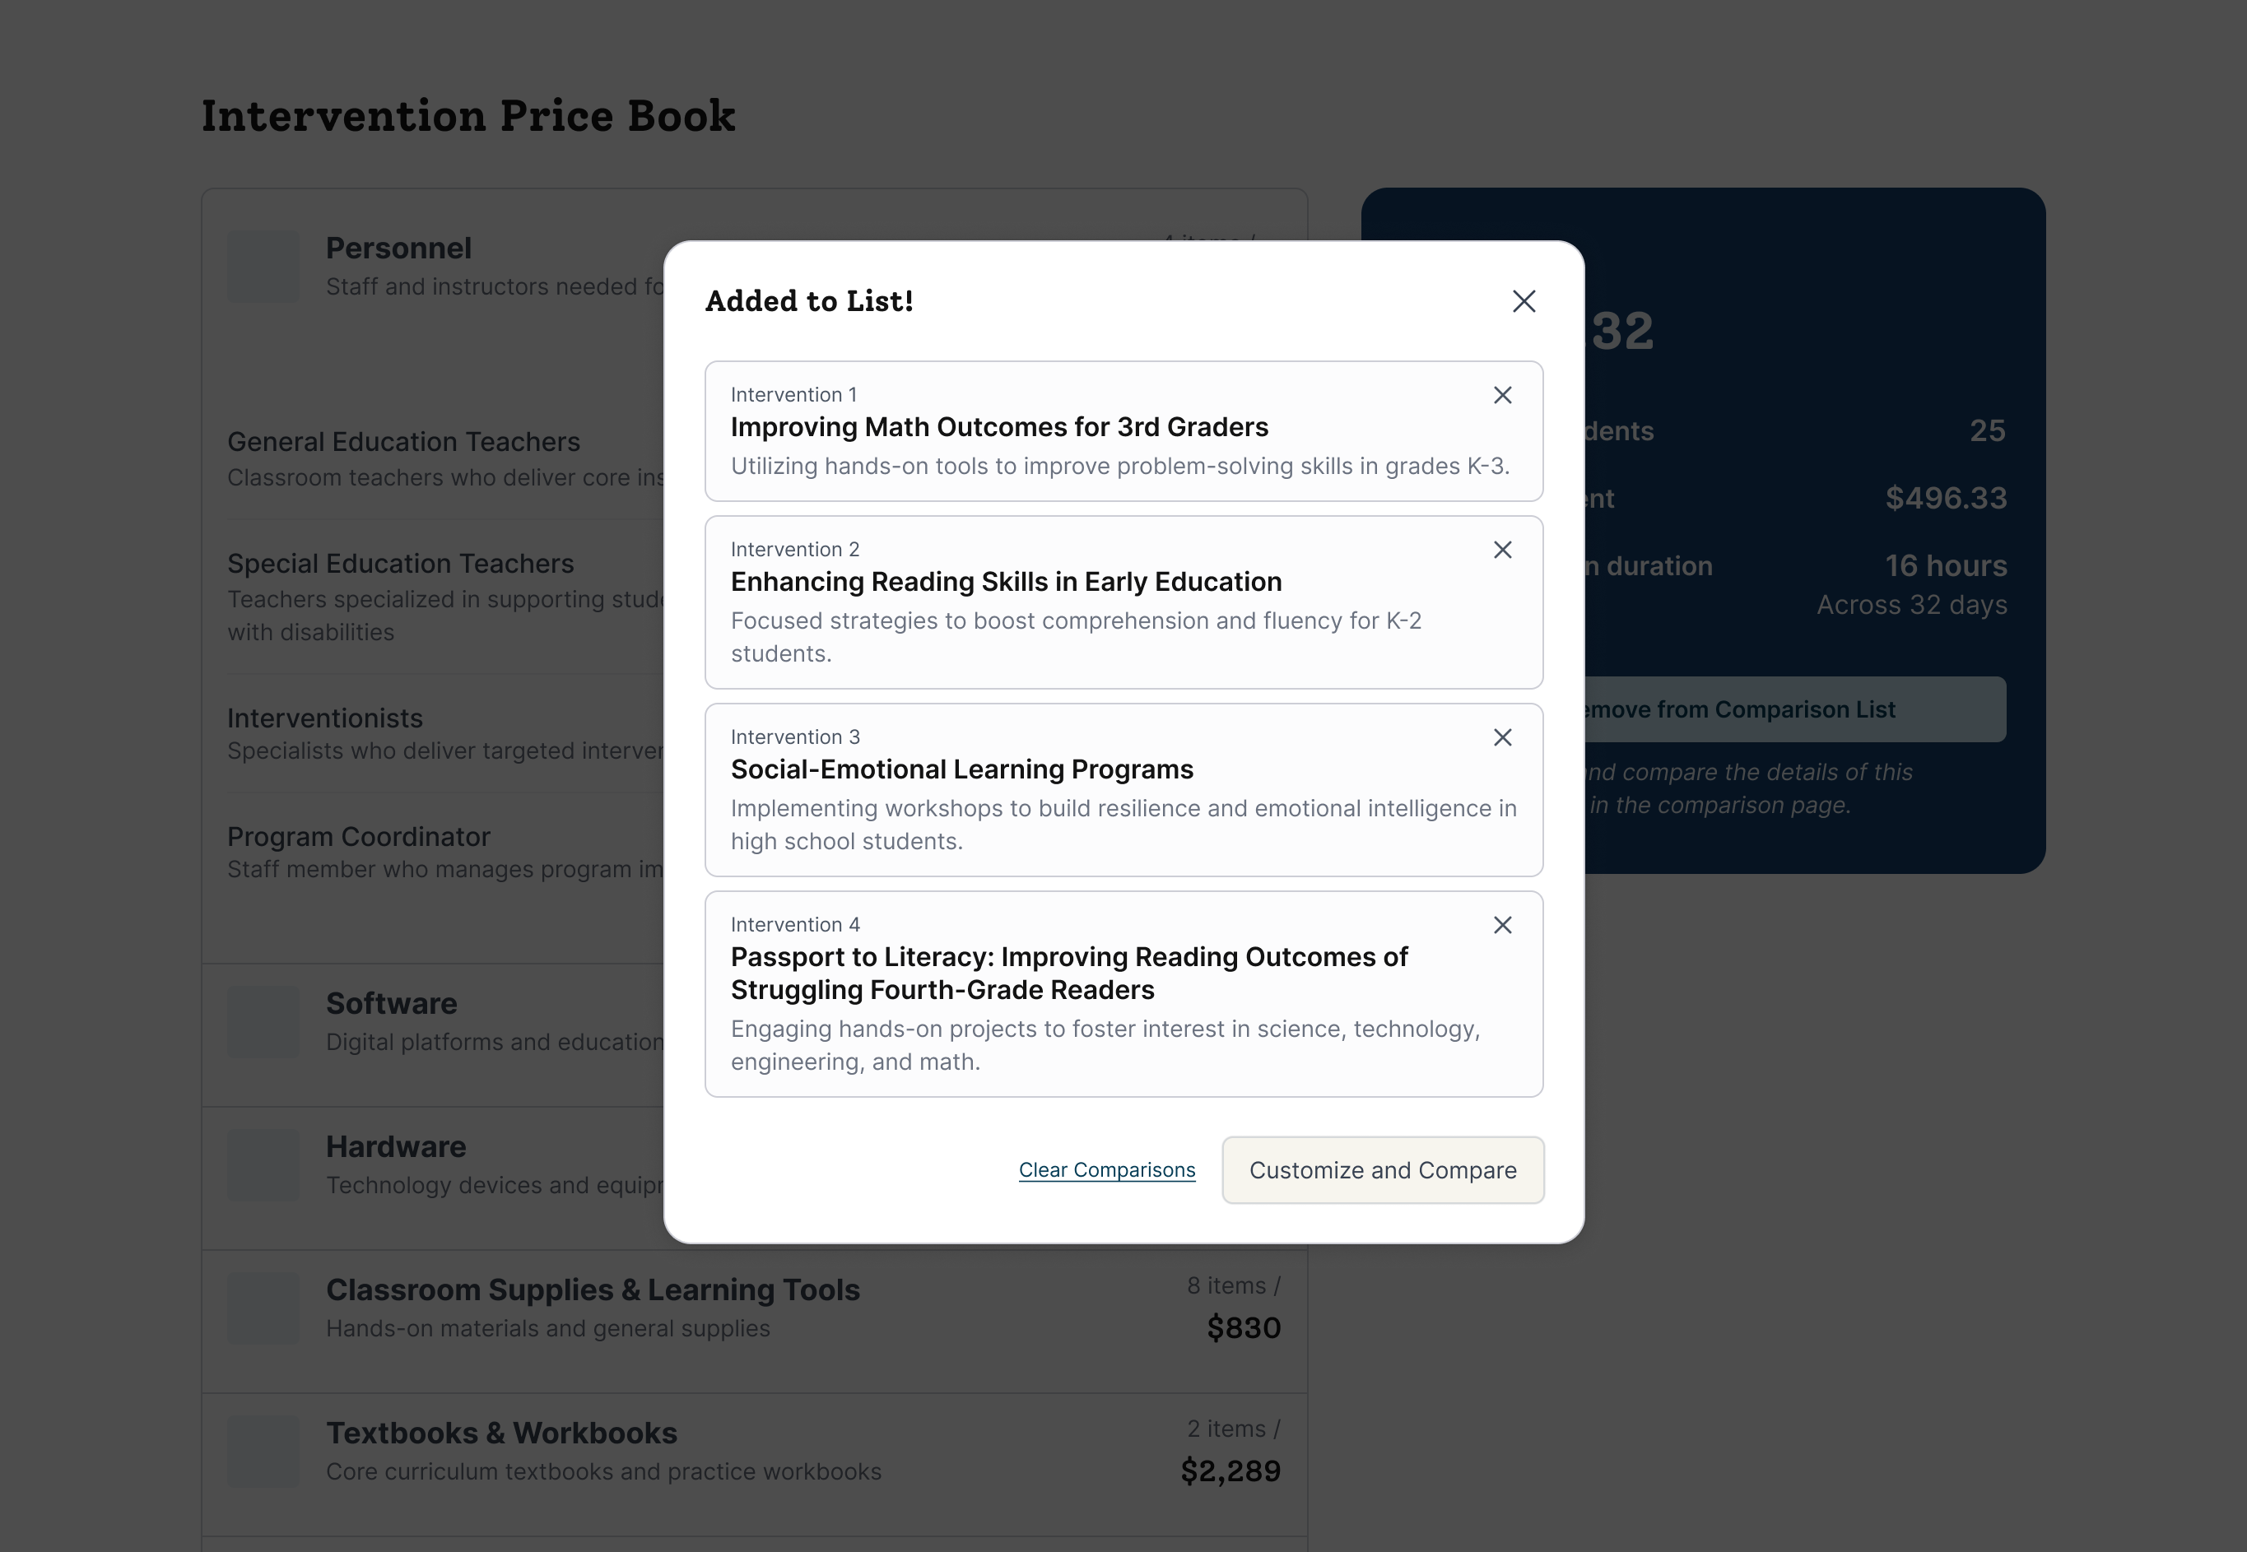The width and height of the screenshot is (2247, 1552).
Task: Select the Interventionists item
Action: (445, 733)
